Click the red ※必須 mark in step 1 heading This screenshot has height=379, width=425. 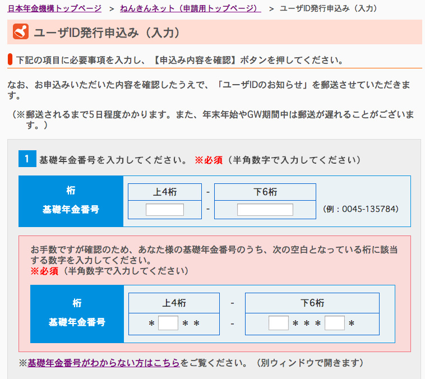(x=209, y=160)
